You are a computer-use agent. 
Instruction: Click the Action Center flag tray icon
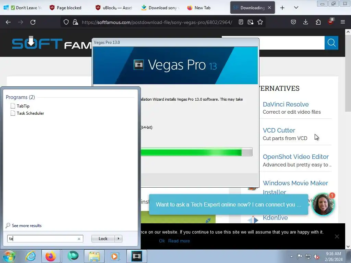300,256
